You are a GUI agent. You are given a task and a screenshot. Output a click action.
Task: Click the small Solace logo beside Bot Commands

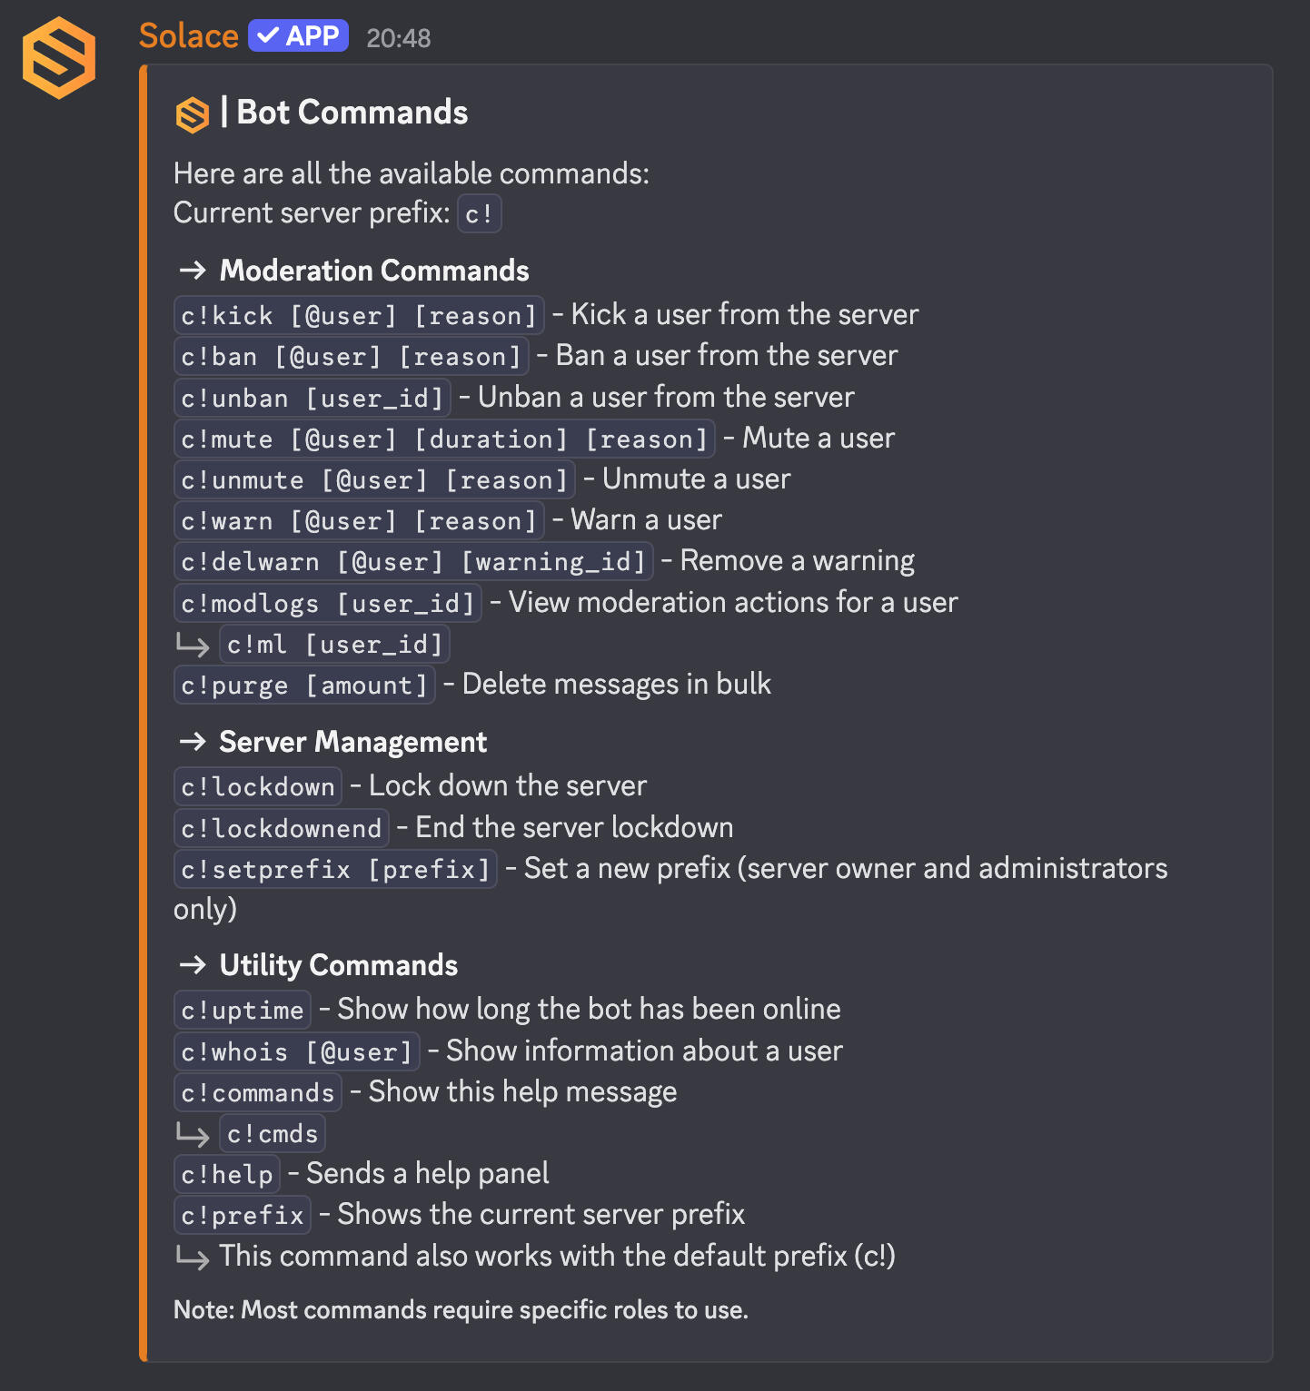193,115
